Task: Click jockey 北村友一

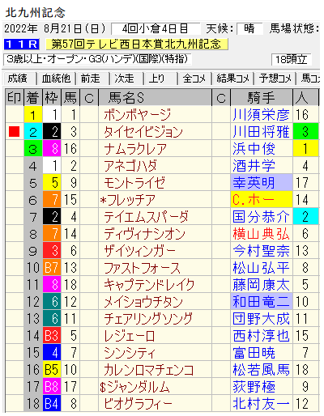Action: click(261, 404)
